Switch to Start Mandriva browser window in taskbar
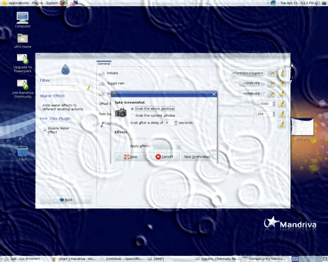Image resolution: width=328 pixels, height=262 pixels. pos(74,259)
